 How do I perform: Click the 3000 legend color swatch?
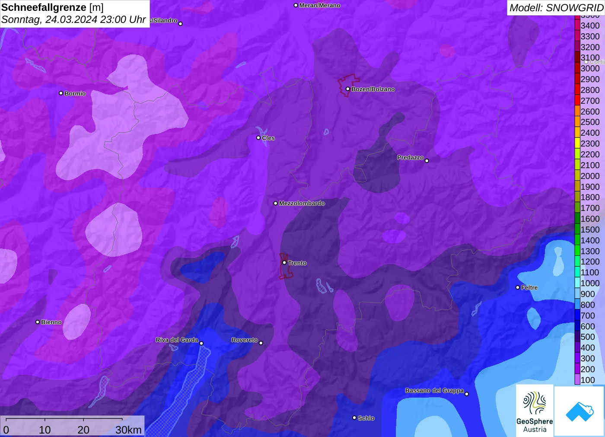pyautogui.click(x=577, y=68)
